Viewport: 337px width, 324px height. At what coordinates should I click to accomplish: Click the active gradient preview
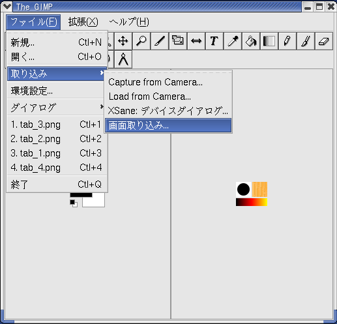pyautogui.click(x=252, y=202)
